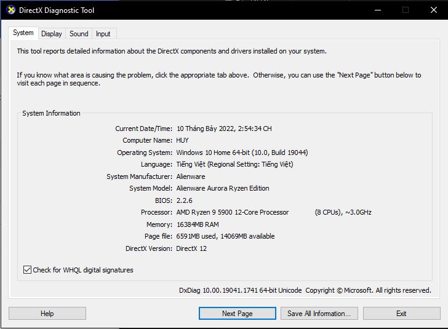Click Save All Information button

319,314
